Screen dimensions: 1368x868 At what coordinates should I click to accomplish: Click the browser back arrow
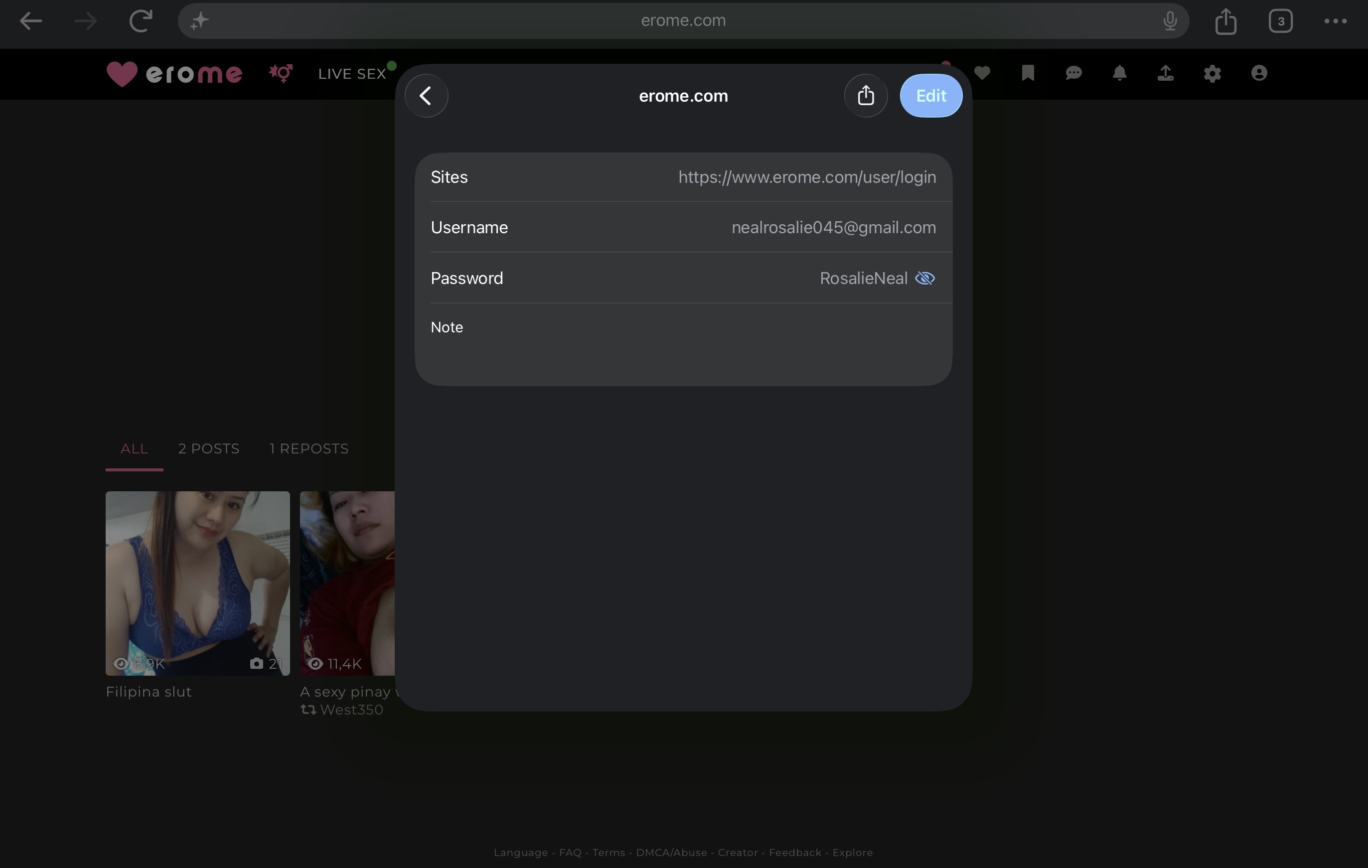(31, 21)
